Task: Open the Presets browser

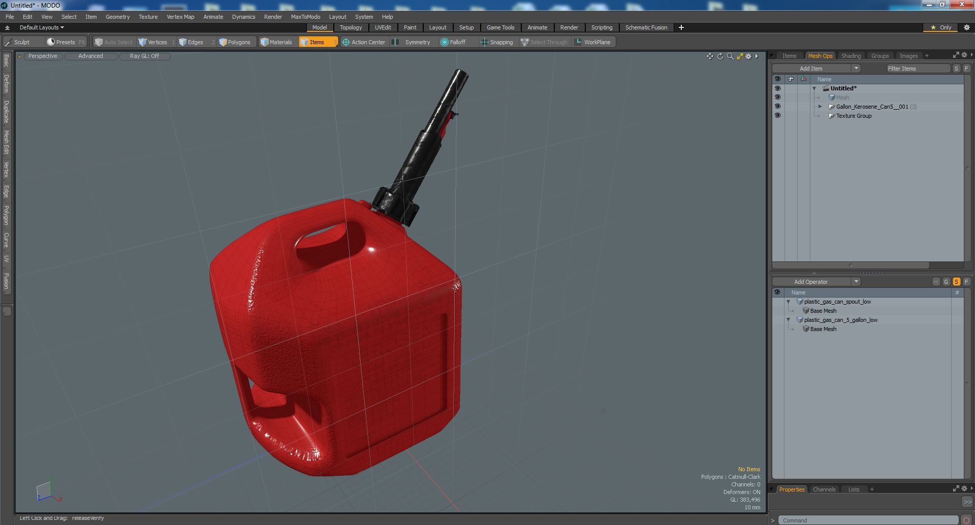Action: (66, 42)
